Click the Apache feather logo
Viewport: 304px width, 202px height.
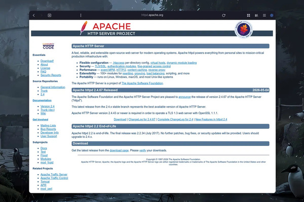coord(84,28)
